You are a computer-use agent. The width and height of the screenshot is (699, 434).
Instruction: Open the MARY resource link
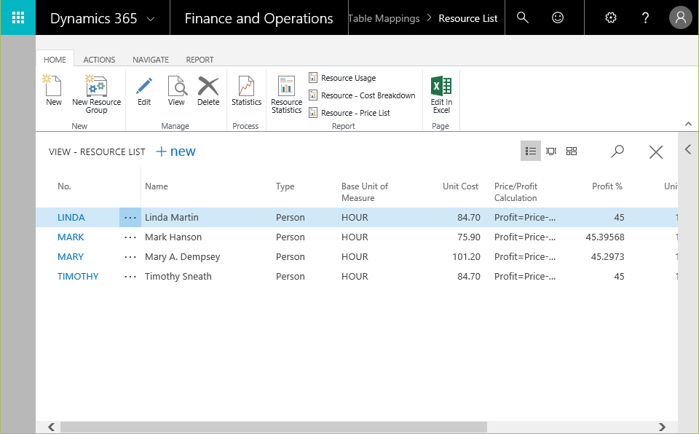pyautogui.click(x=71, y=256)
